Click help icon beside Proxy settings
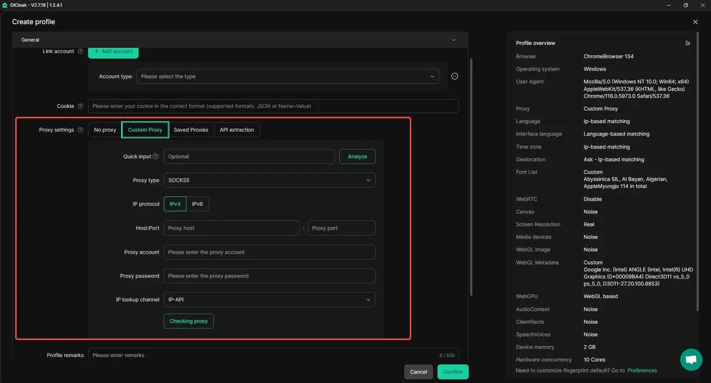The height and width of the screenshot is (383, 711). point(81,130)
